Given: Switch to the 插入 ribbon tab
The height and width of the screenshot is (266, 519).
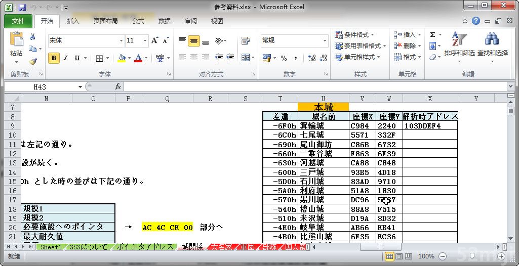Looking at the screenshot, I should click(73, 21).
